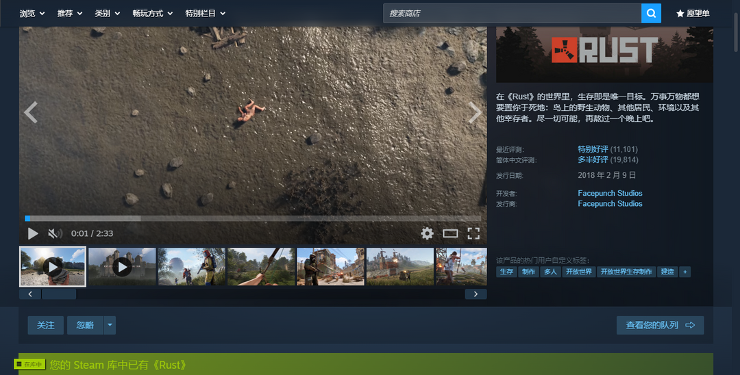The width and height of the screenshot is (740, 375).
Task: Toggle theater mode for video
Action: 450,233
